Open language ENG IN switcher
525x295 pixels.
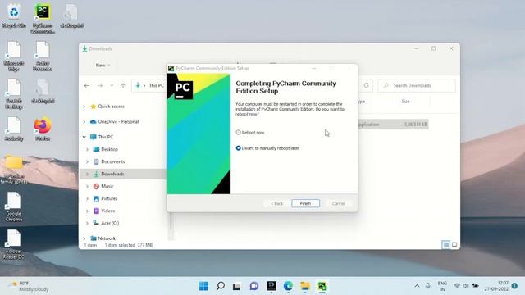(x=442, y=286)
